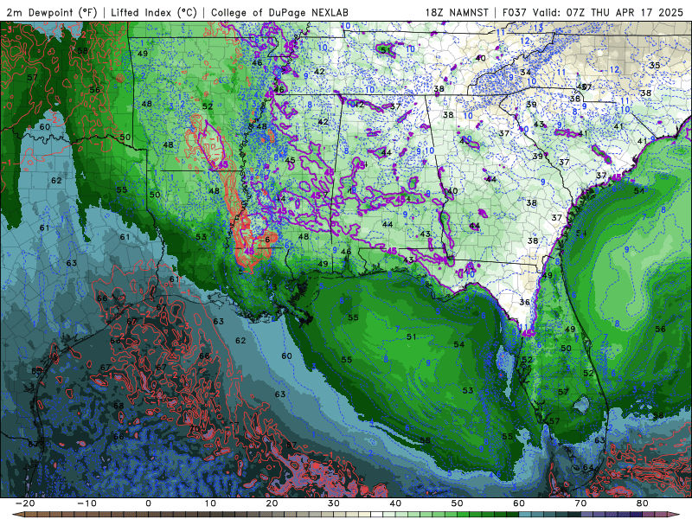Click the black "36" dewpoint value on the map

[x=525, y=302]
